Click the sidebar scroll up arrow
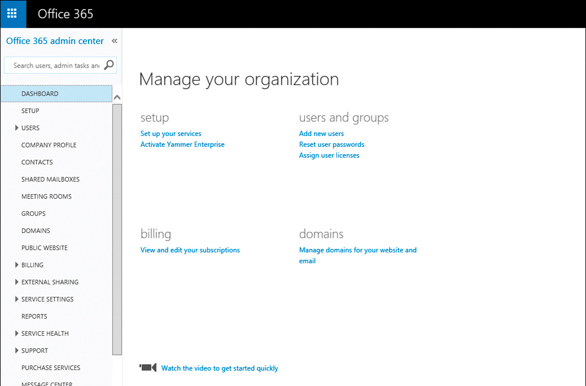This screenshot has width=586, height=386. [x=117, y=98]
